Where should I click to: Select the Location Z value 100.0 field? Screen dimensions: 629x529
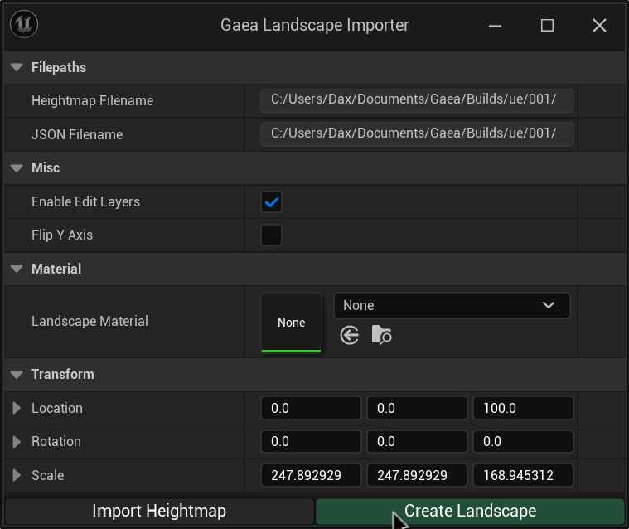tap(523, 408)
